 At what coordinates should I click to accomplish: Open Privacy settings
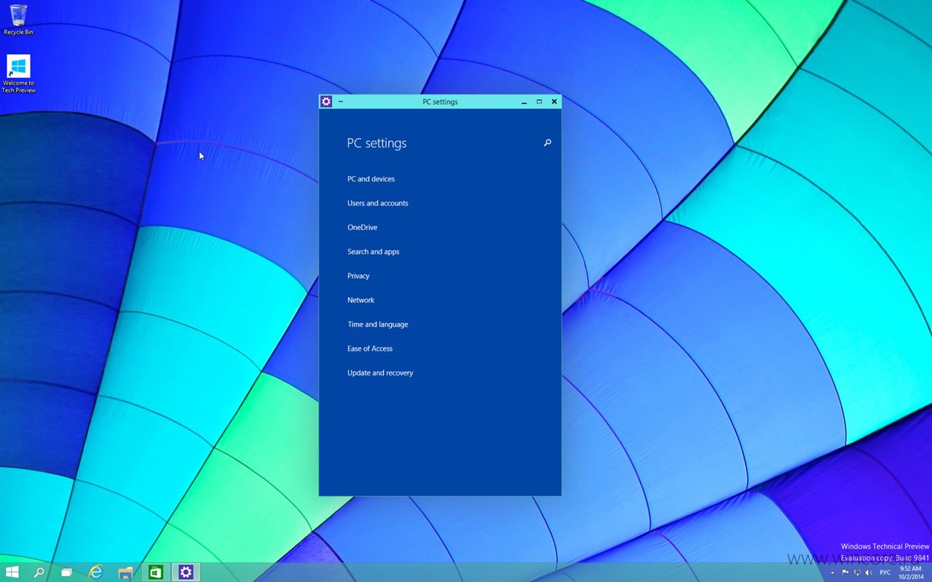(358, 276)
